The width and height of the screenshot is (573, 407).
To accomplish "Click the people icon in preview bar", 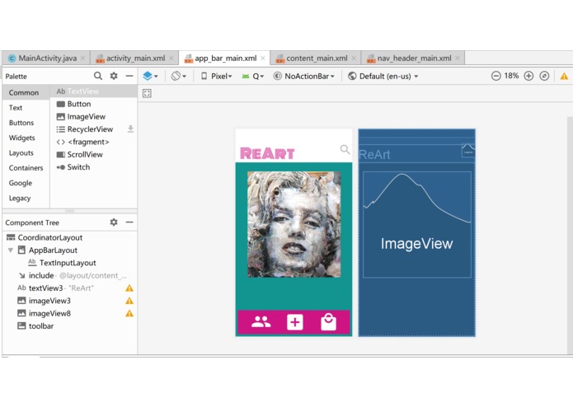I will (261, 322).
